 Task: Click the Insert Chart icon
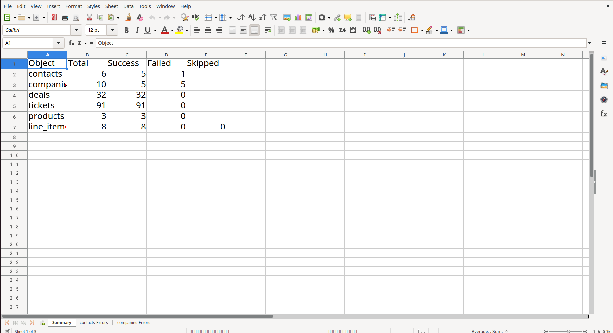tap(298, 18)
